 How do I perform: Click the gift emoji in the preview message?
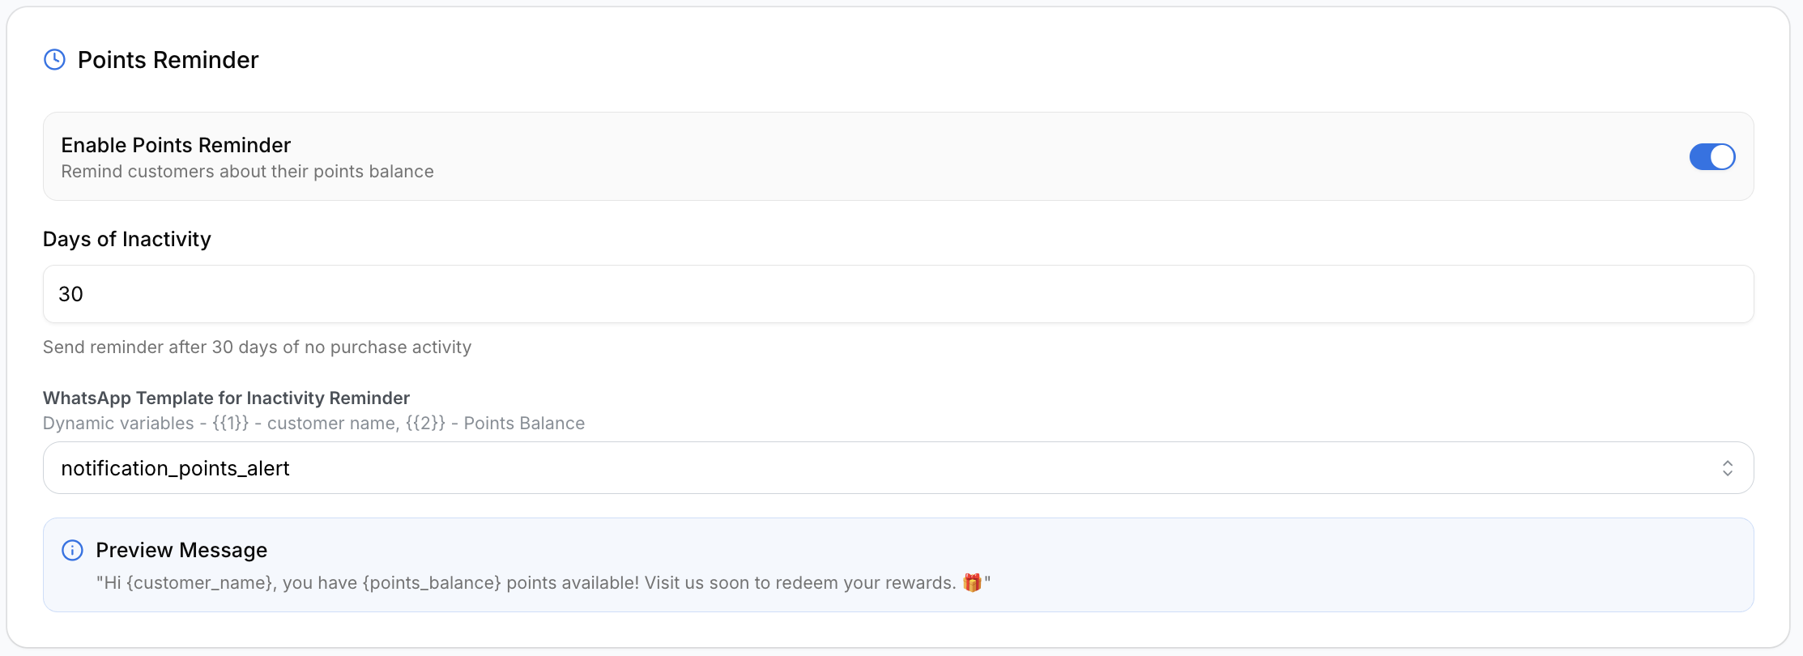(x=972, y=582)
